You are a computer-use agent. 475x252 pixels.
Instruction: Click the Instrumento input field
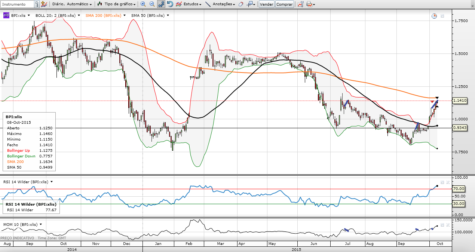coord(17,4)
